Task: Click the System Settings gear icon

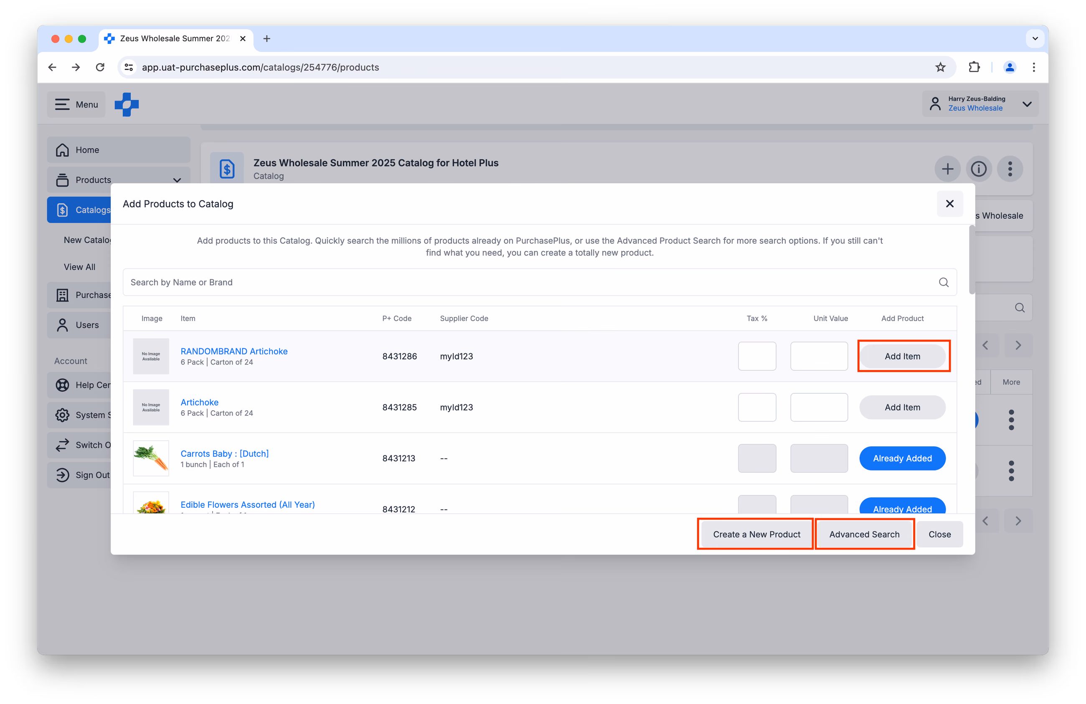Action: (63, 415)
